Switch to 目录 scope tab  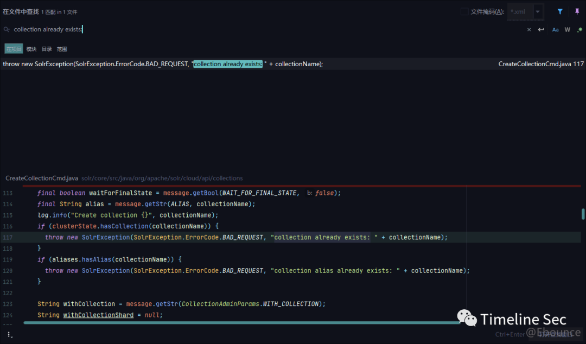pyautogui.click(x=47, y=49)
